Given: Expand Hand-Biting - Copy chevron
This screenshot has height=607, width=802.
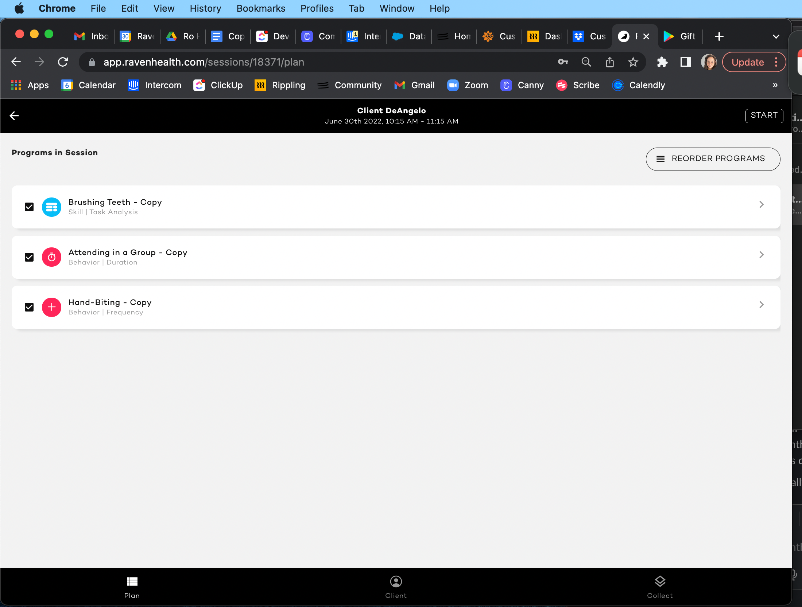Looking at the screenshot, I should point(762,305).
